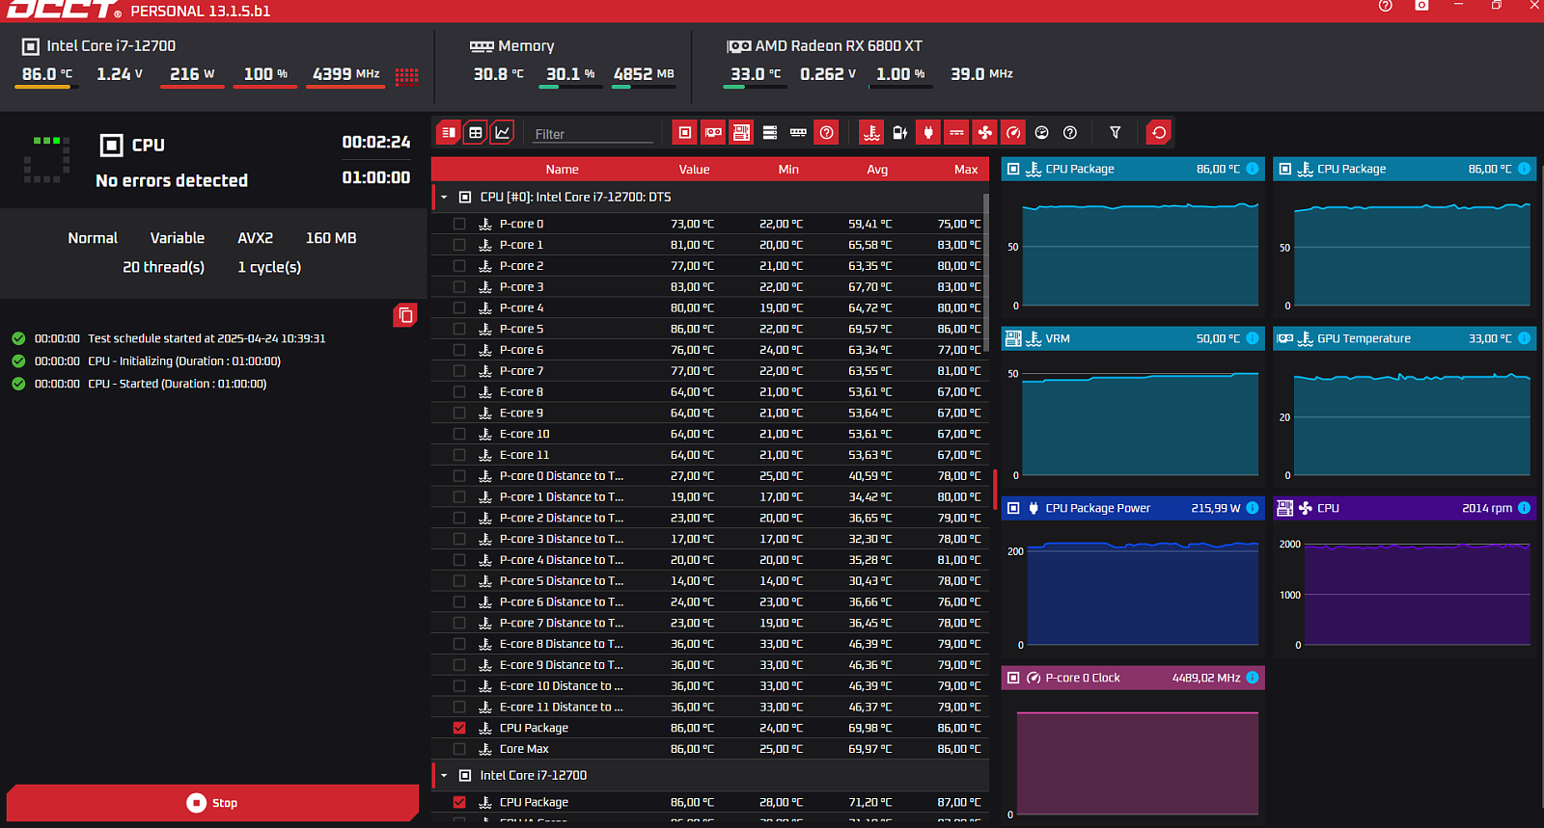Click the CPU load 100 % readout

click(x=265, y=74)
